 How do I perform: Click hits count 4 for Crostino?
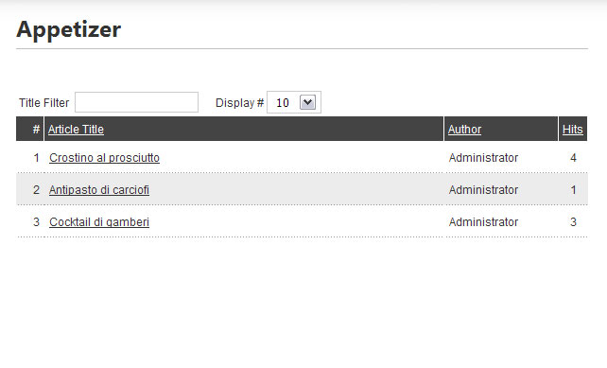click(x=573, y=158)
